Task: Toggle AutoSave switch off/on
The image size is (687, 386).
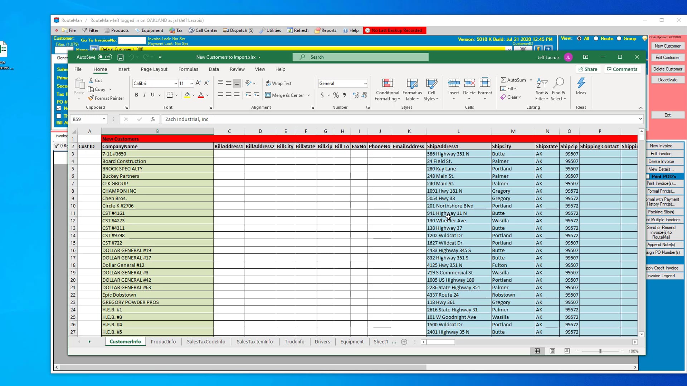Action: (x=104, y=57)
